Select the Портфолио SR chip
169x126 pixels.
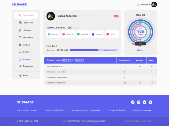tap(68, 34)
